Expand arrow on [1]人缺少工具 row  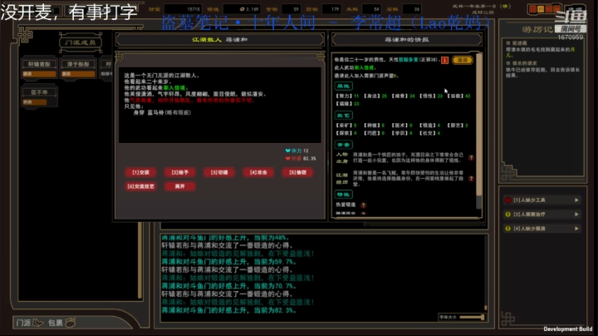[x=576, y=200]
